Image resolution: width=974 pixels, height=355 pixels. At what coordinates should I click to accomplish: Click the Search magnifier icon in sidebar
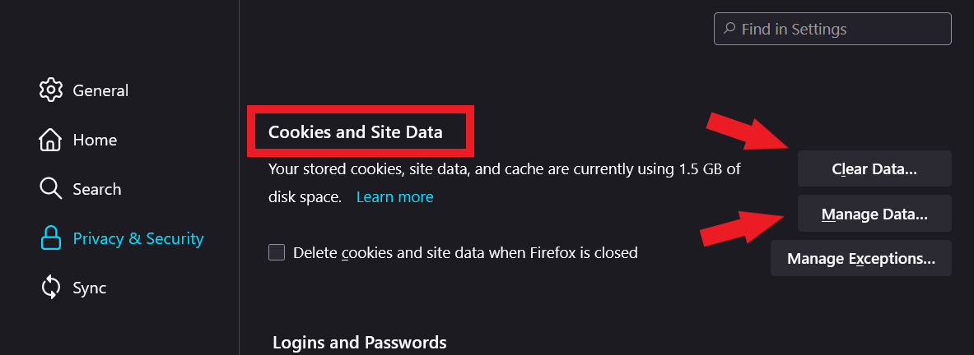(51, 189)
